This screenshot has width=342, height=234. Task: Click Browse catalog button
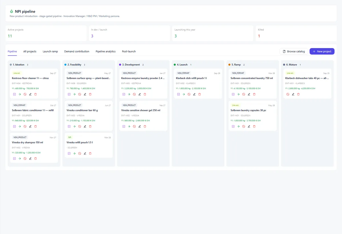tap(294, 51)
